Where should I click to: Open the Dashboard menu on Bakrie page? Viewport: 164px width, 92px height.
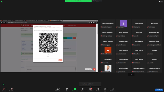point(22,28)
